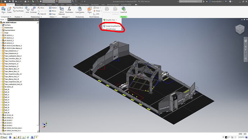Click the Free Rotate button

coord(18,11)
